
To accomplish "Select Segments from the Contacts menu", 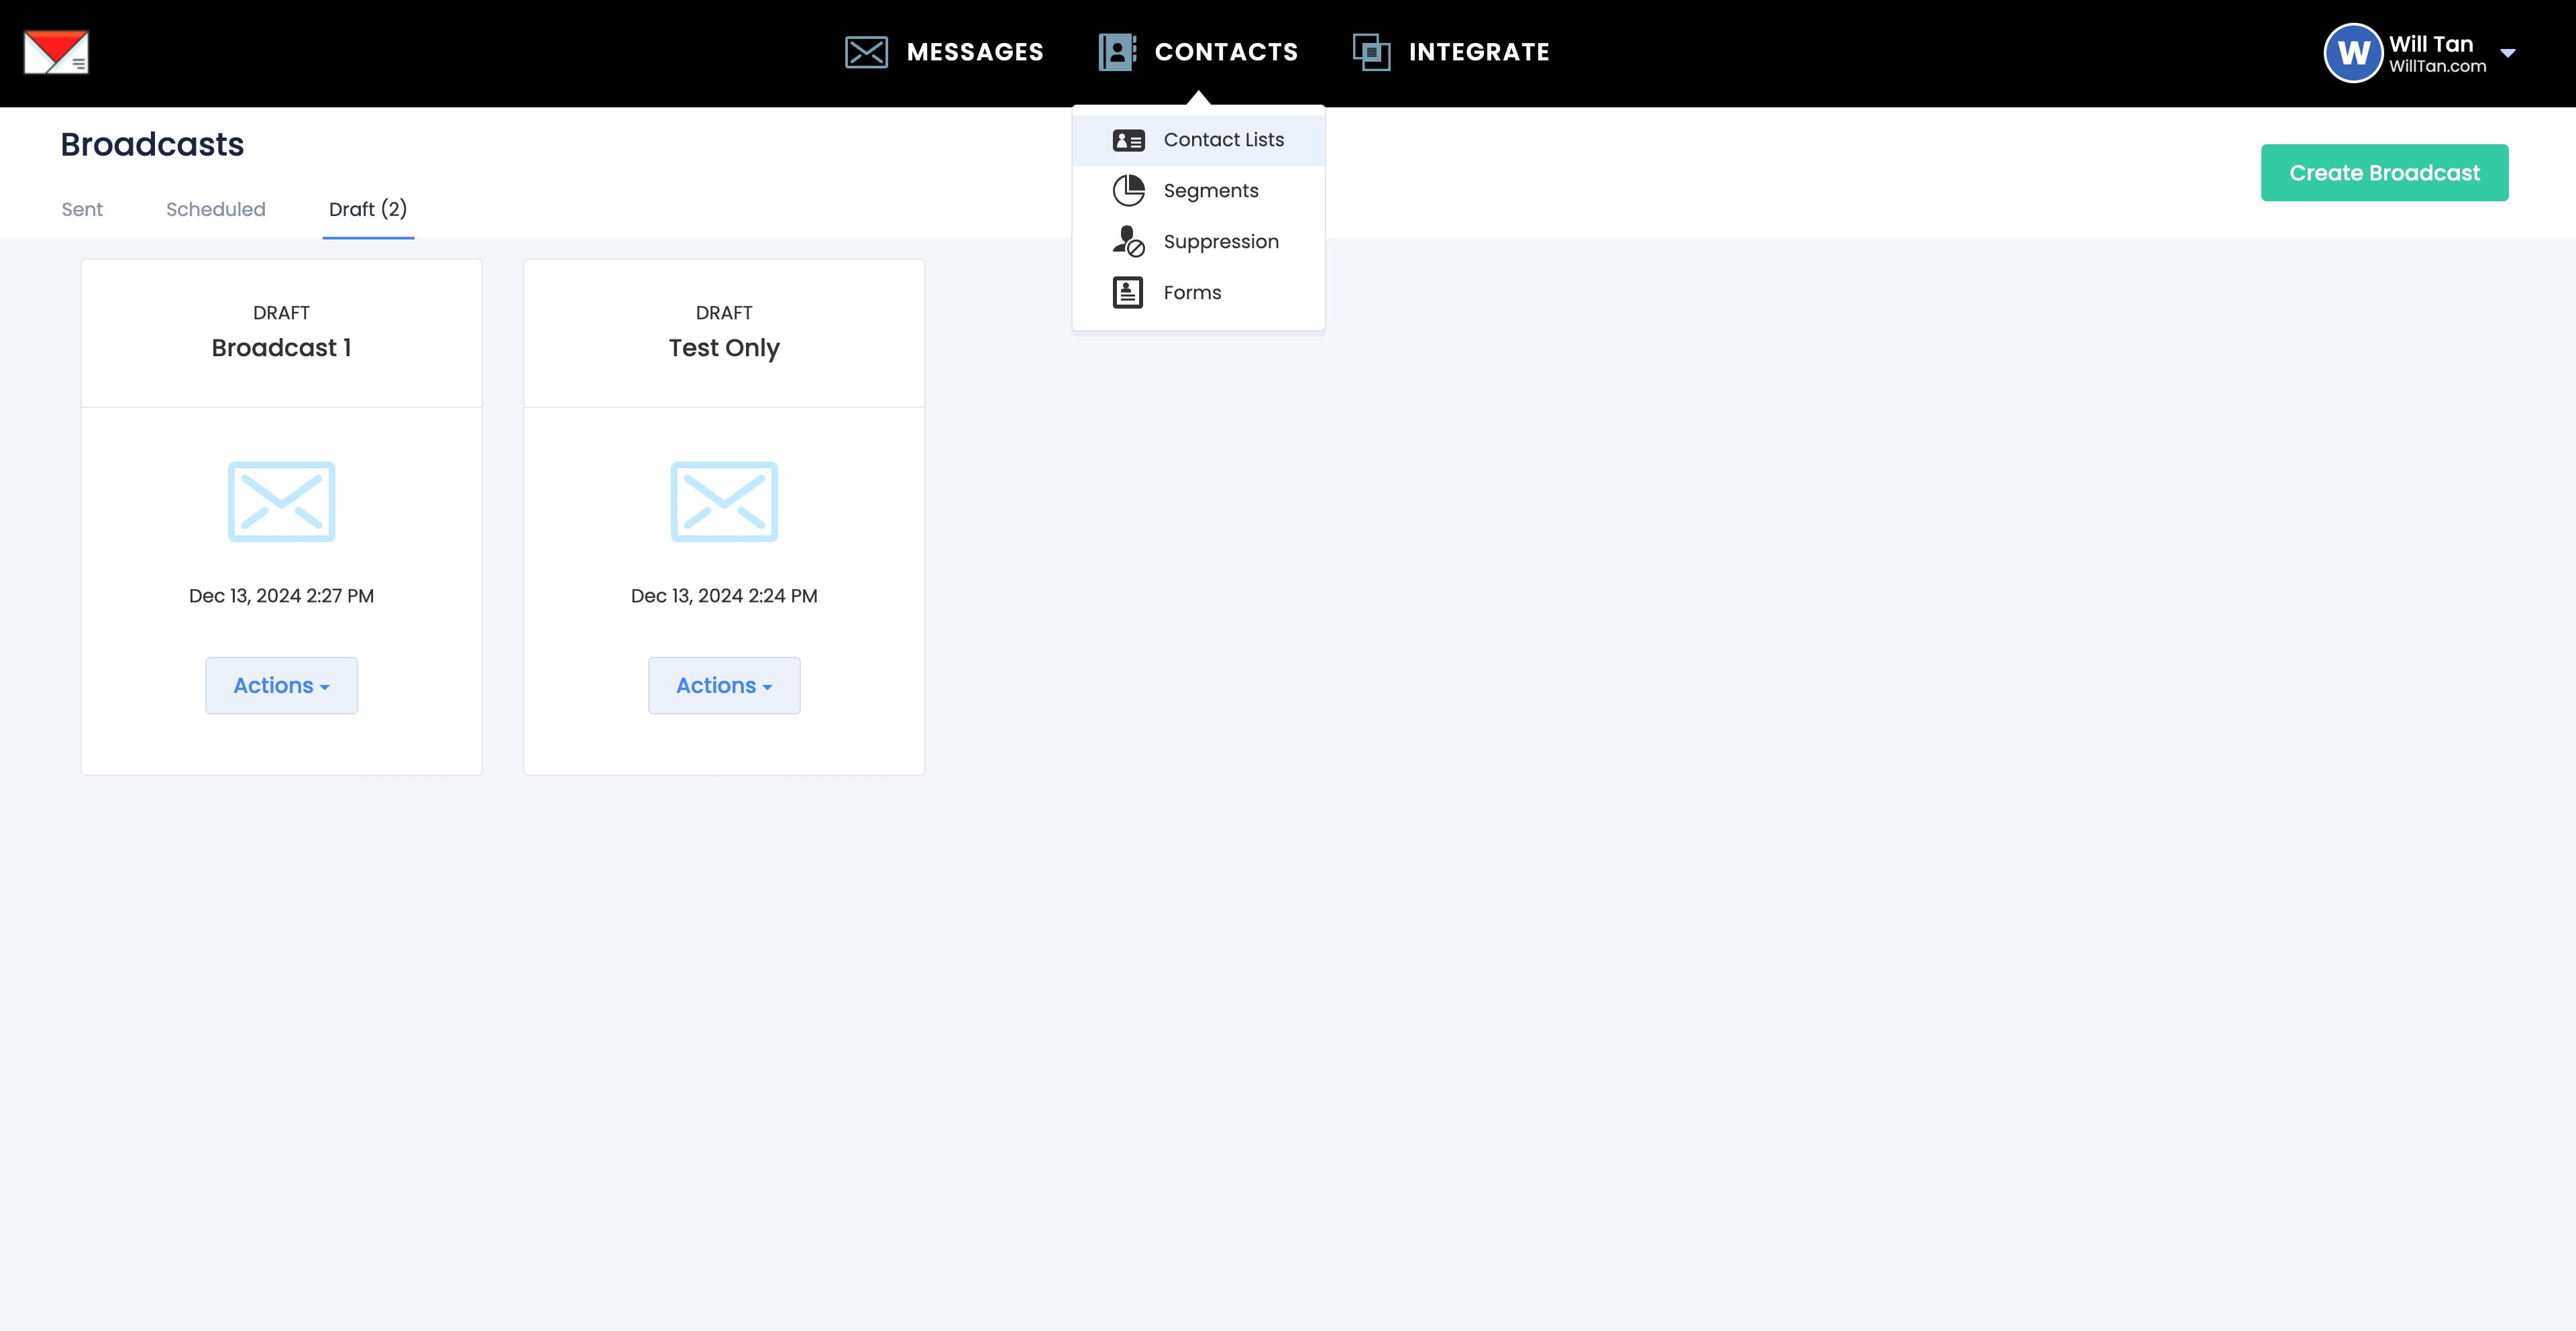I will 1211,190.
